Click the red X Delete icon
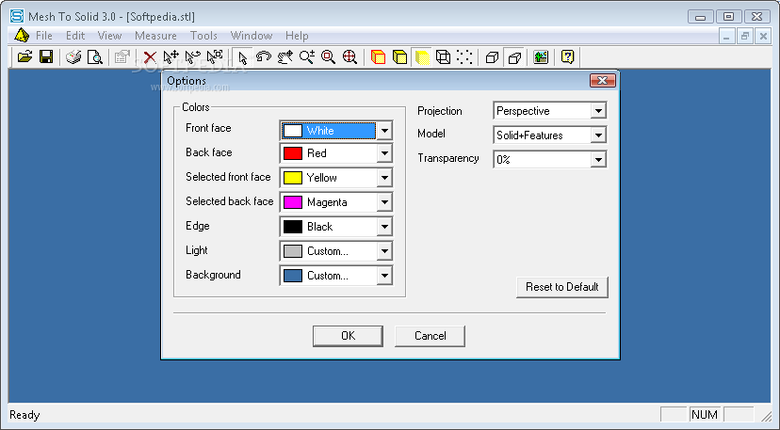The height and width of the screenshot is (430, 780). [x=149, y=57]
